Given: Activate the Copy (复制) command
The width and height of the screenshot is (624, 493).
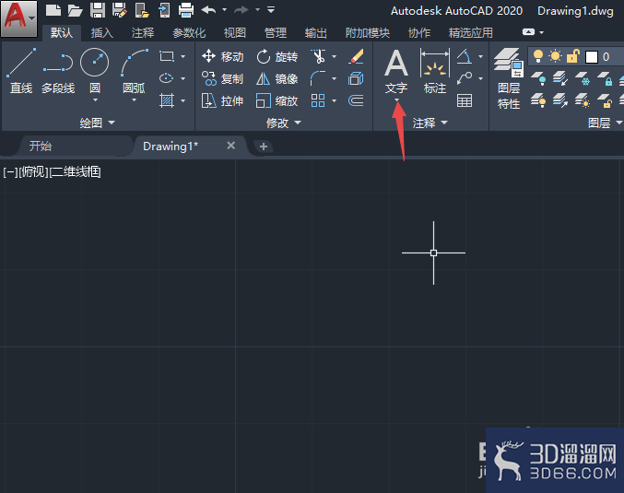Looking at the screenshot, I should point(222,78).
